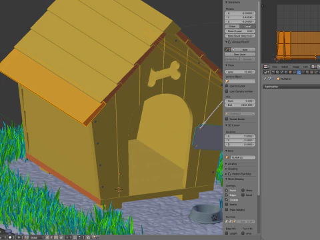
Task: Enable the Bevel overlay checkbox
Action: click(x=243, y=195)
